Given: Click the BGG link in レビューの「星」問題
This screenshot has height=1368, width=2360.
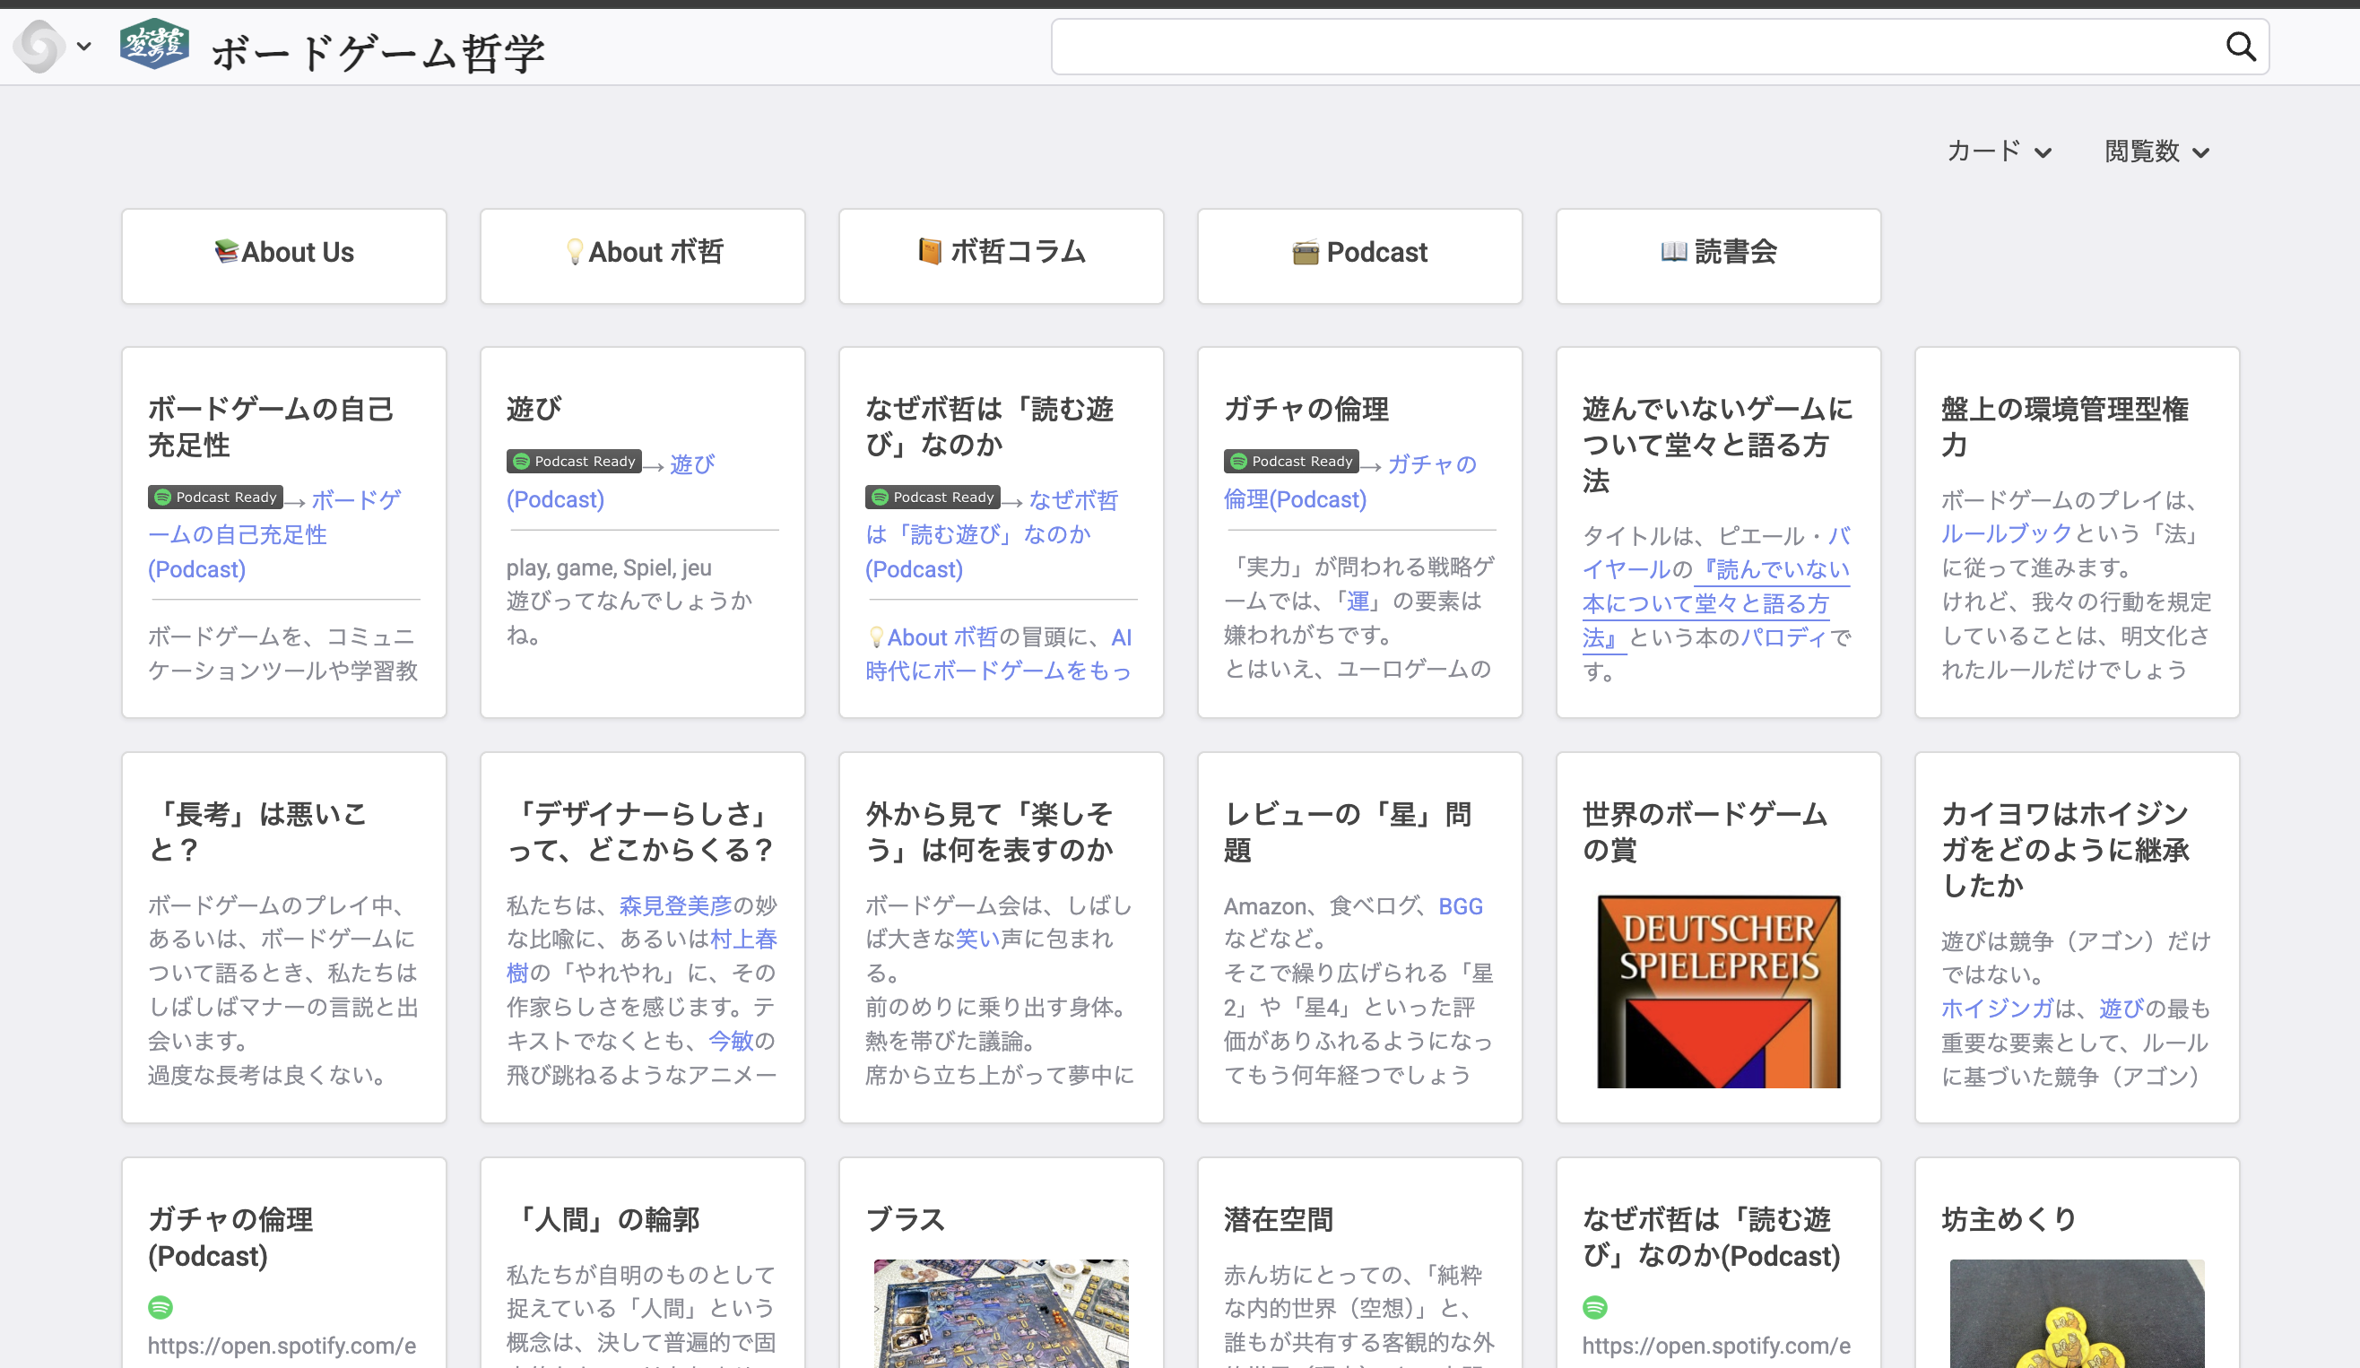Looking at the screenshot, I should coord(1460,906).
